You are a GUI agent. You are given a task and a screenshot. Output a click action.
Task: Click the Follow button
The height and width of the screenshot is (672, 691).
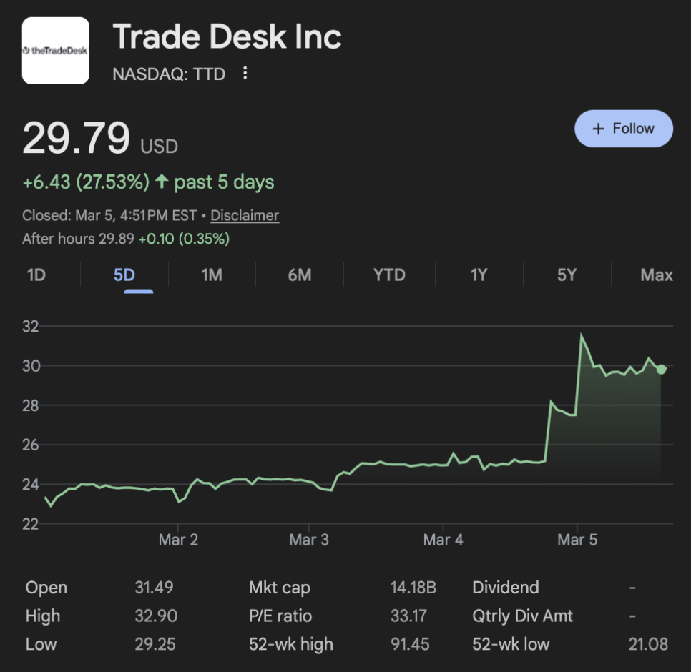(x=624, y=129)
